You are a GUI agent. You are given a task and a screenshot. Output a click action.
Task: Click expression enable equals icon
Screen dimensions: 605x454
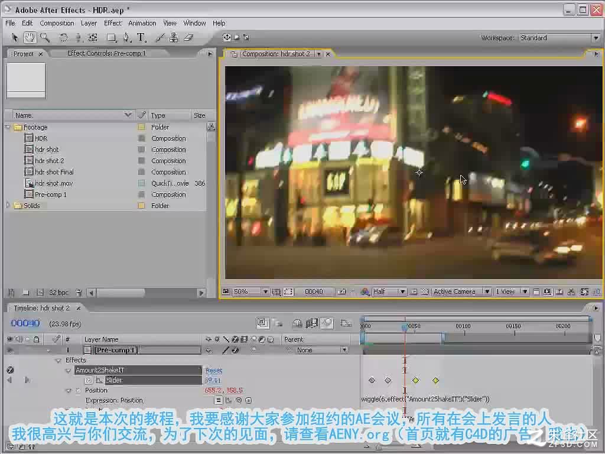point(219,400)
